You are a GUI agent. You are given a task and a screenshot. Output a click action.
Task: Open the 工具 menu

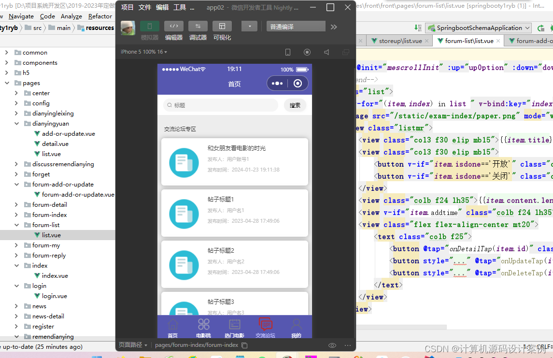point(180,7)
